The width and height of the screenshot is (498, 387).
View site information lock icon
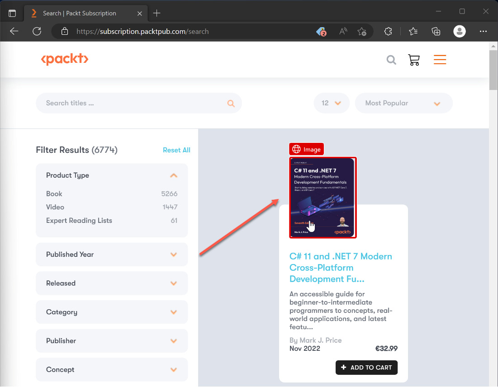click(x=65, y=31)
